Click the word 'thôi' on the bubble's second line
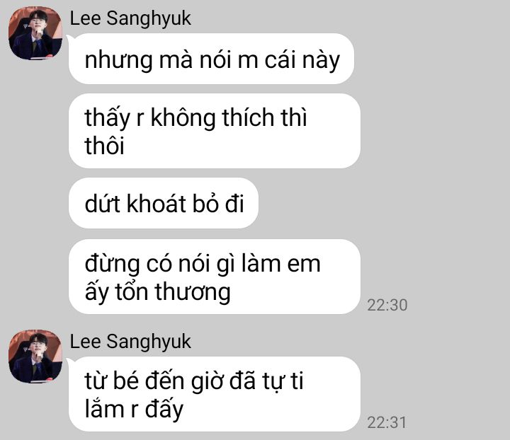510x440 pixels. pyautogui.click(x=104, y=145)
